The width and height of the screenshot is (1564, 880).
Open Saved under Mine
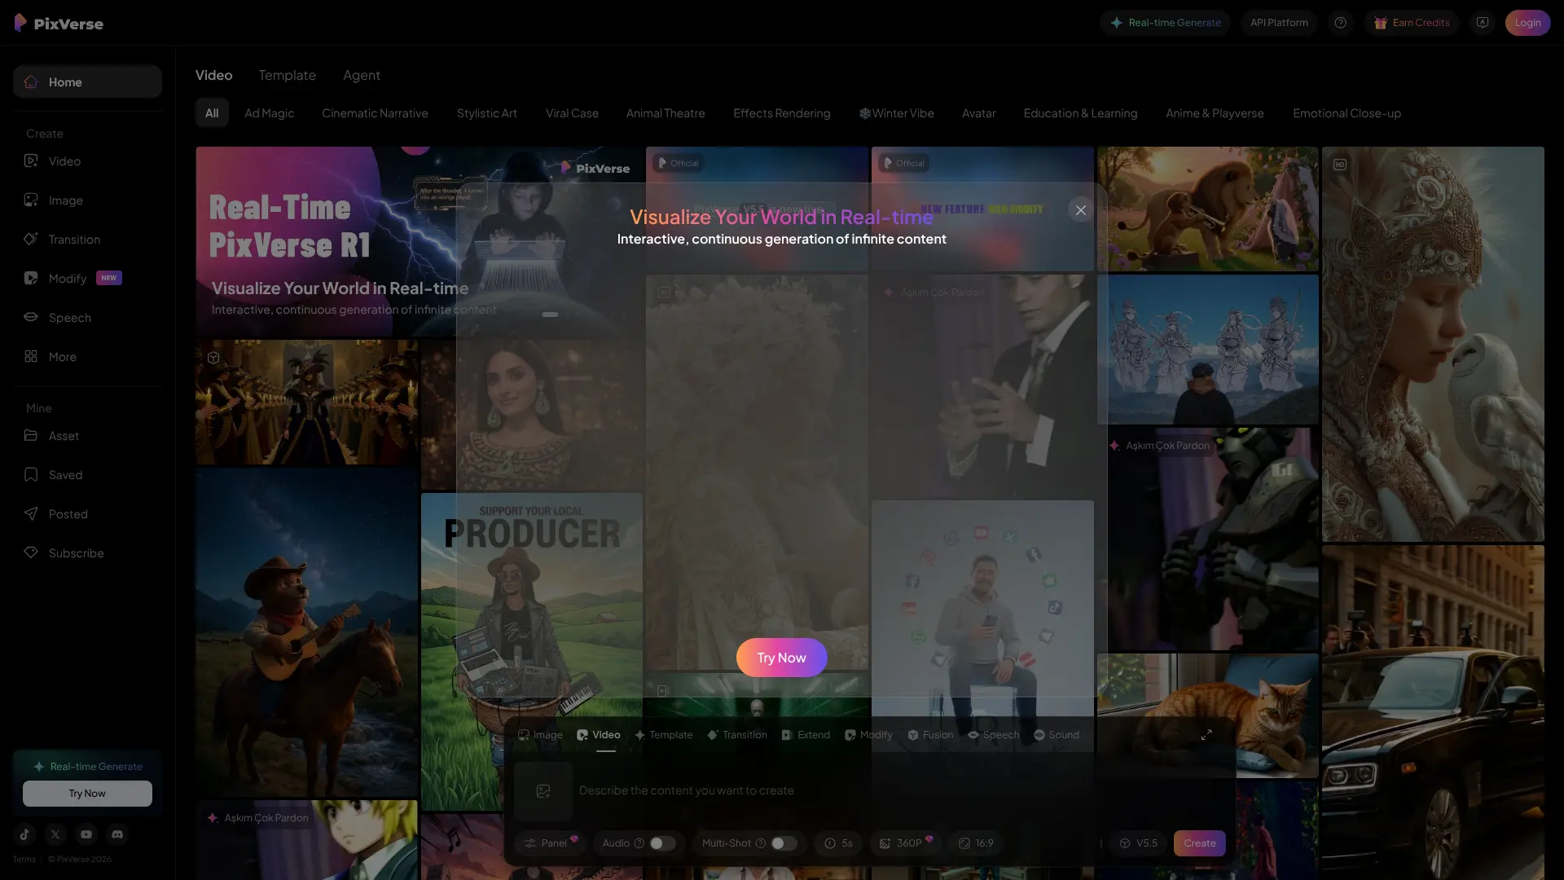pos(87,475)
